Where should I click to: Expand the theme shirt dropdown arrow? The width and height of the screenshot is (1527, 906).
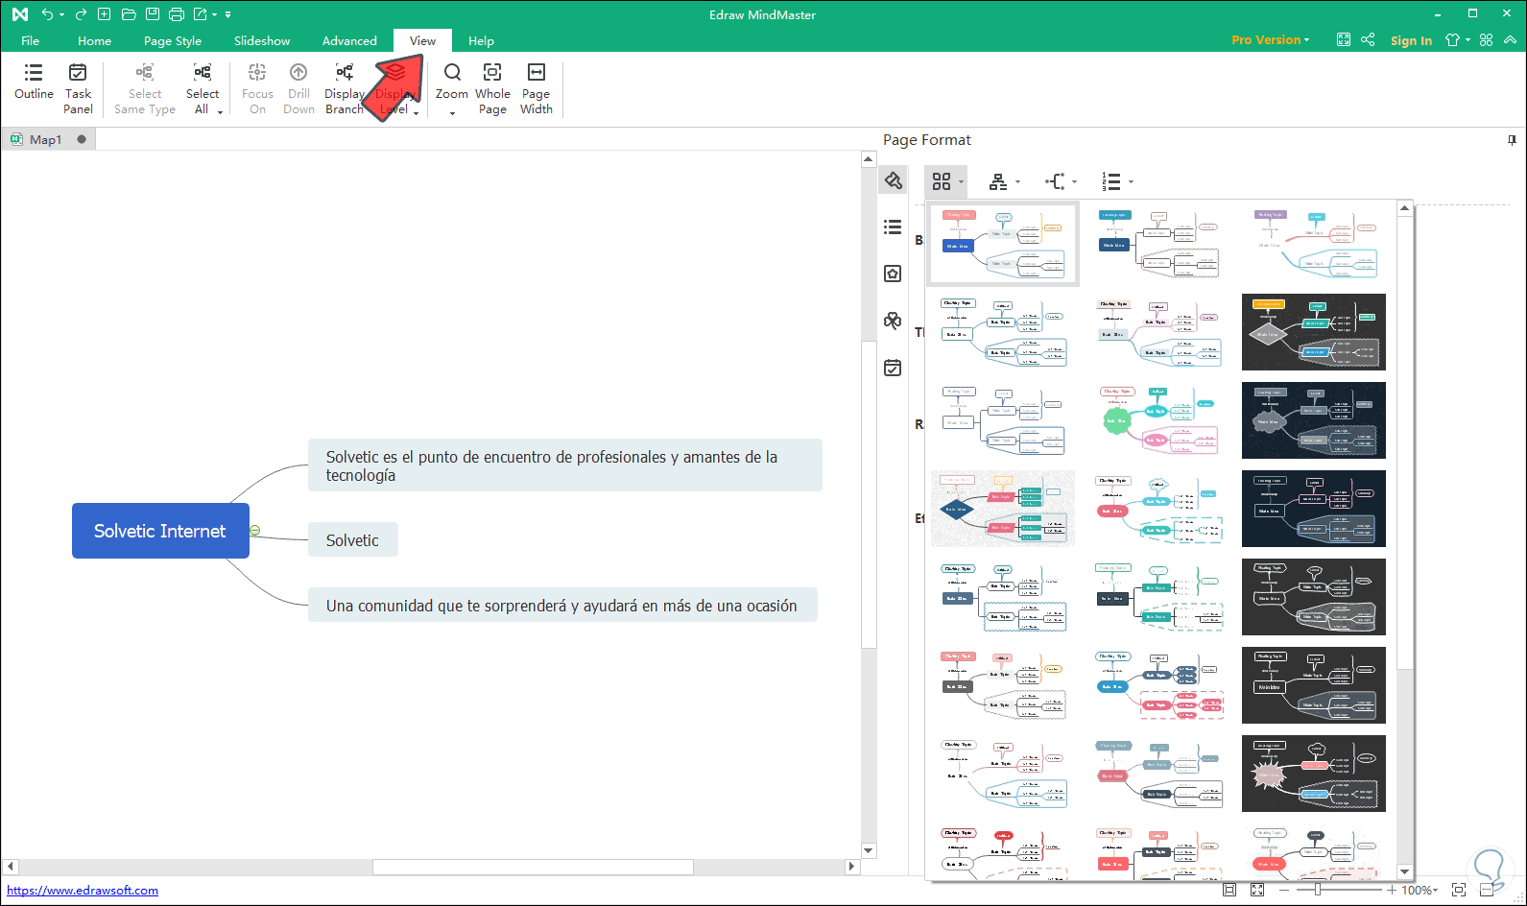pos(1467,40)
